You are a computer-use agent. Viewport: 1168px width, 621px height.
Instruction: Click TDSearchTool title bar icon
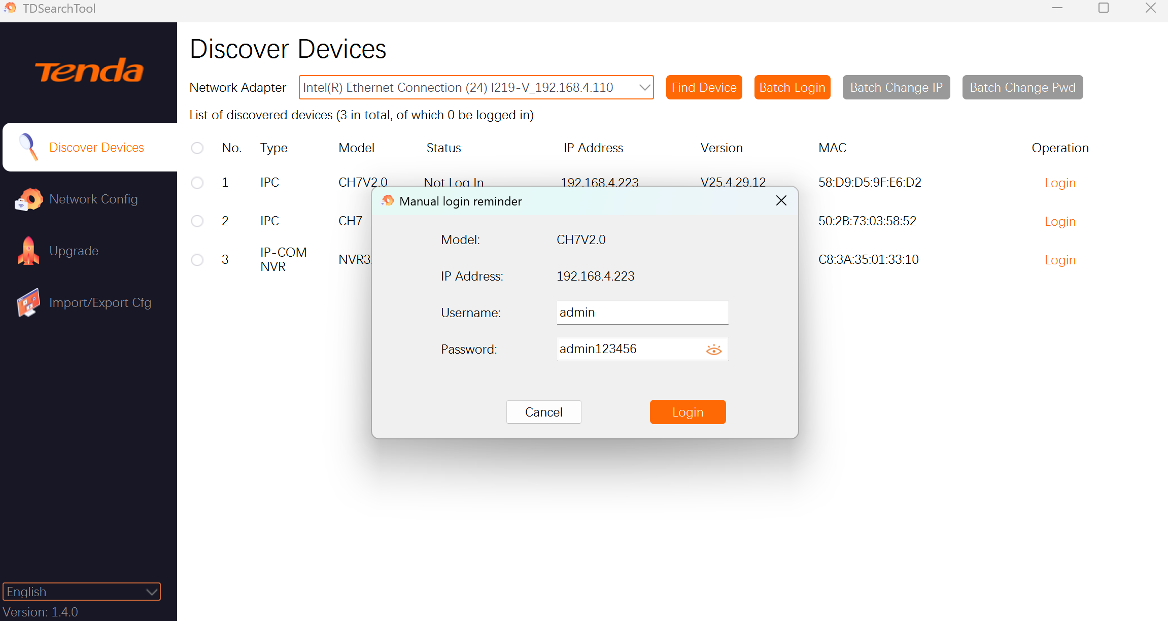click(10, 8)
